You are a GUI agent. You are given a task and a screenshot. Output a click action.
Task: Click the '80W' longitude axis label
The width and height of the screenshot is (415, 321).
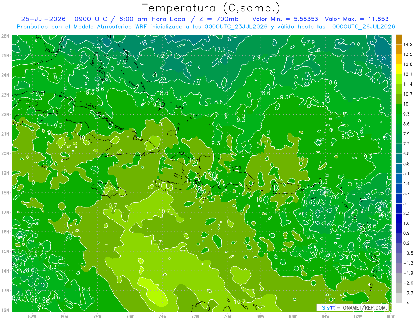pos(65,316)
